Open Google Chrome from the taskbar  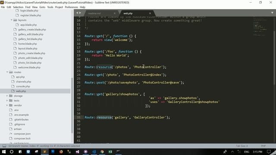pyautogui.click(x=102, y=152)
